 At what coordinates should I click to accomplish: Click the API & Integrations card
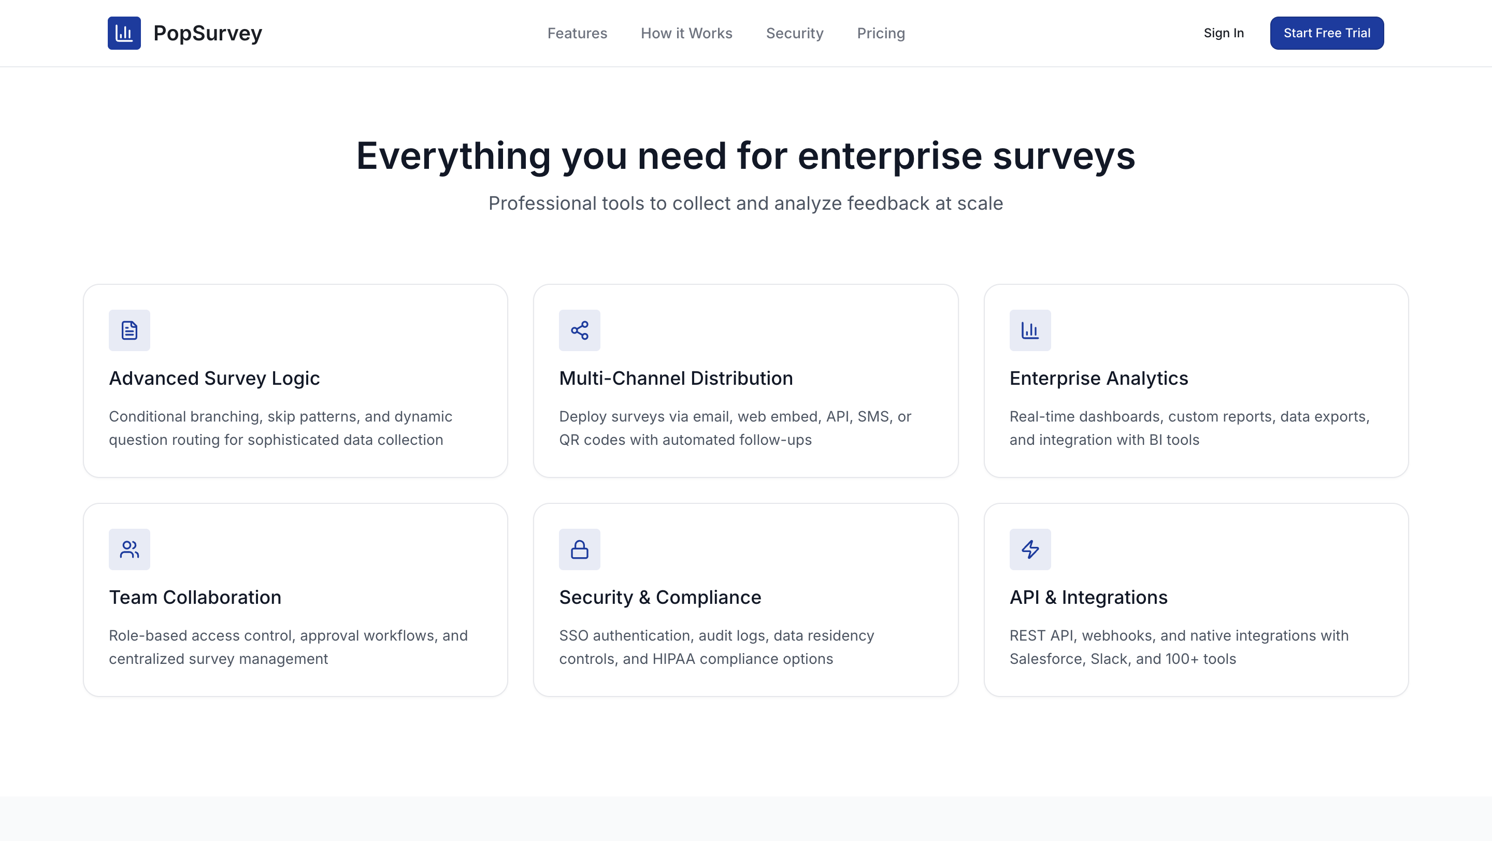coord(1196,599)
